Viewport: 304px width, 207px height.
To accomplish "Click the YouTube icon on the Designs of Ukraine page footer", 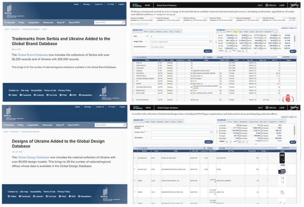I will 47,196.
